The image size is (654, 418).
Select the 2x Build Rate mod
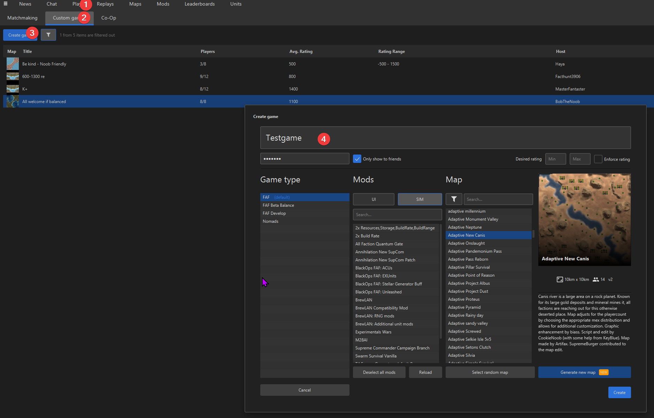[396, 236]
